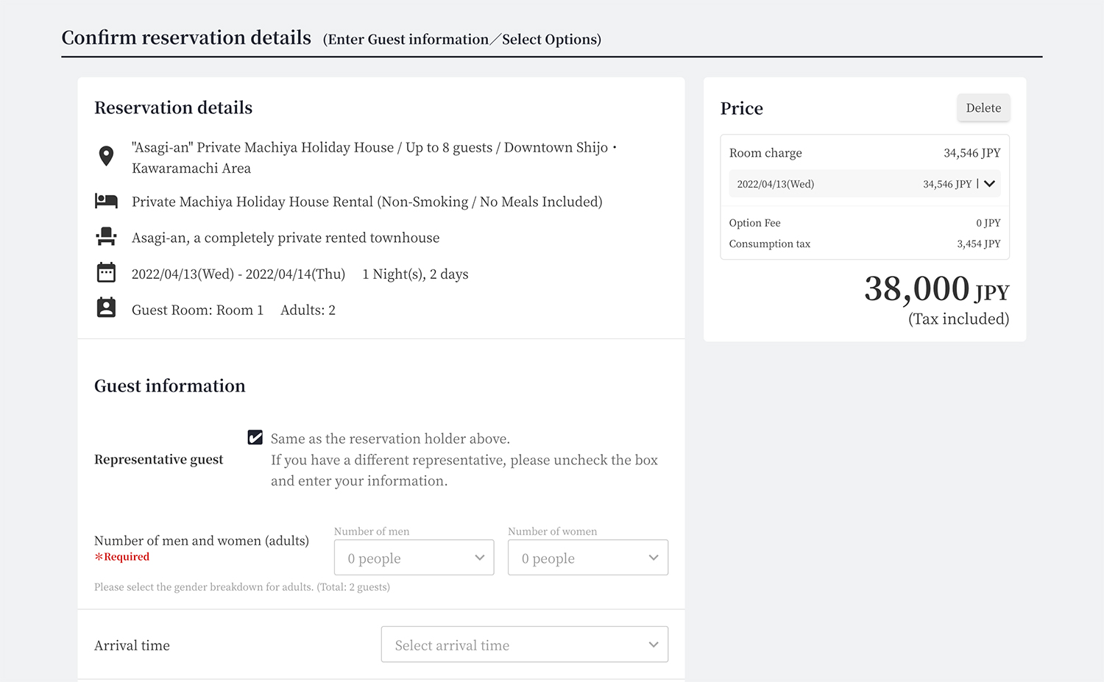The image size is (1104, 682).
Task: Uncheck same as reservation holder checkbox
Action: 255,438
